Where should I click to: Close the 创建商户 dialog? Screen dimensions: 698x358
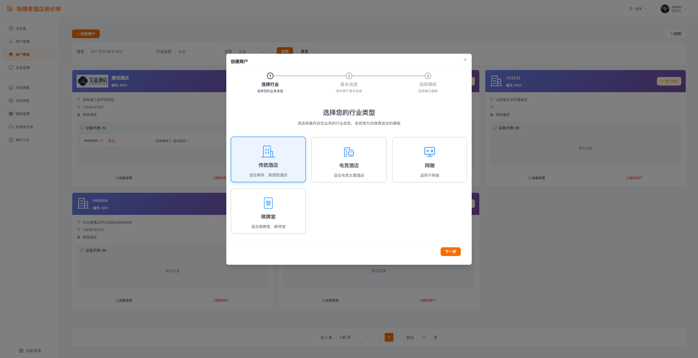point(465,60)
